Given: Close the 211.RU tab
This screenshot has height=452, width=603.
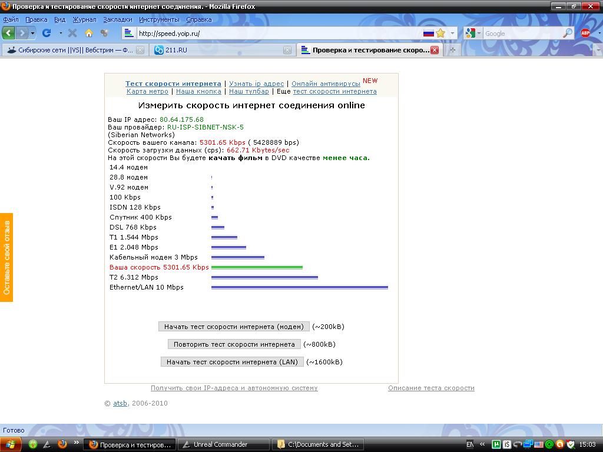Looking at the screenshot, I should [287, 51].
